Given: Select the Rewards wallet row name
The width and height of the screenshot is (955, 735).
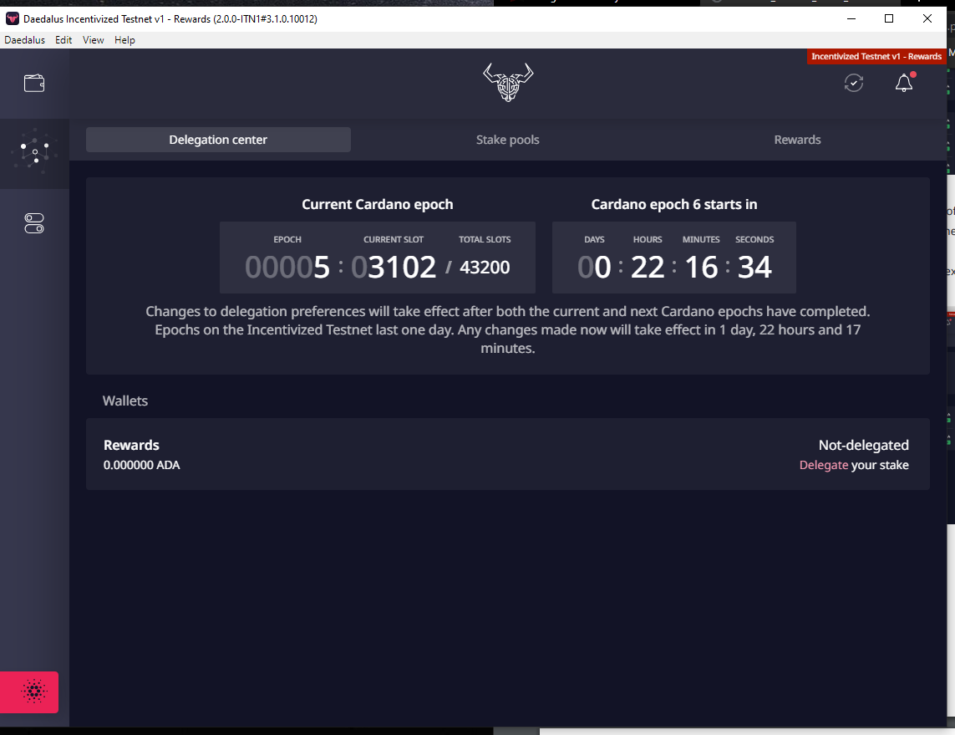Looking at the screenshot, I should click(x=131, y=445).
